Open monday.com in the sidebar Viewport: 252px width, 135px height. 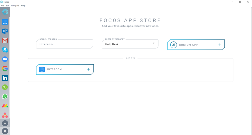coord(5,106)
